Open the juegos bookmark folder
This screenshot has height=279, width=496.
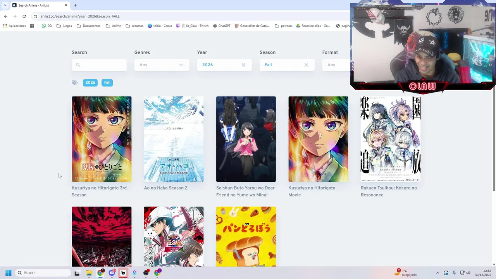tap(64, 26)
